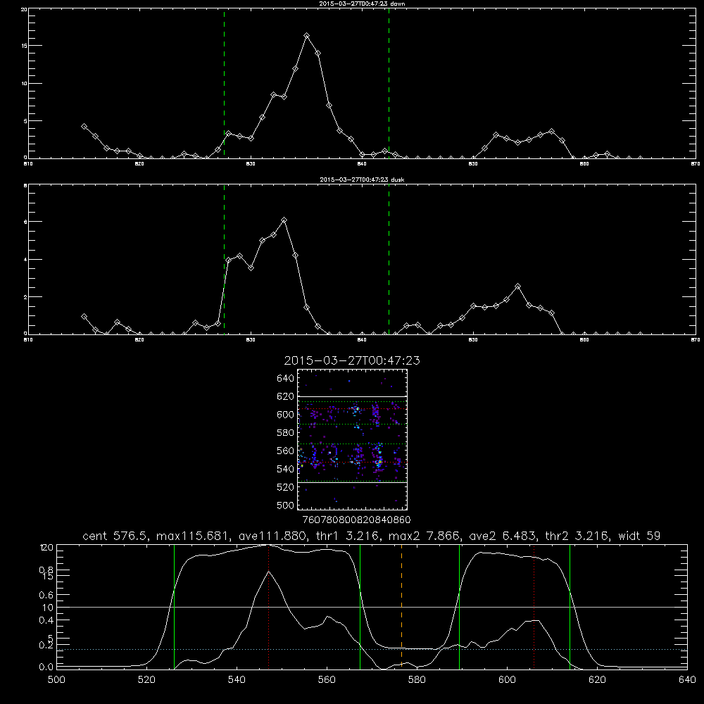The image size is (704, 704).
Task: Click the '640' y-axis label of image panel
Action: pos(286,378)
